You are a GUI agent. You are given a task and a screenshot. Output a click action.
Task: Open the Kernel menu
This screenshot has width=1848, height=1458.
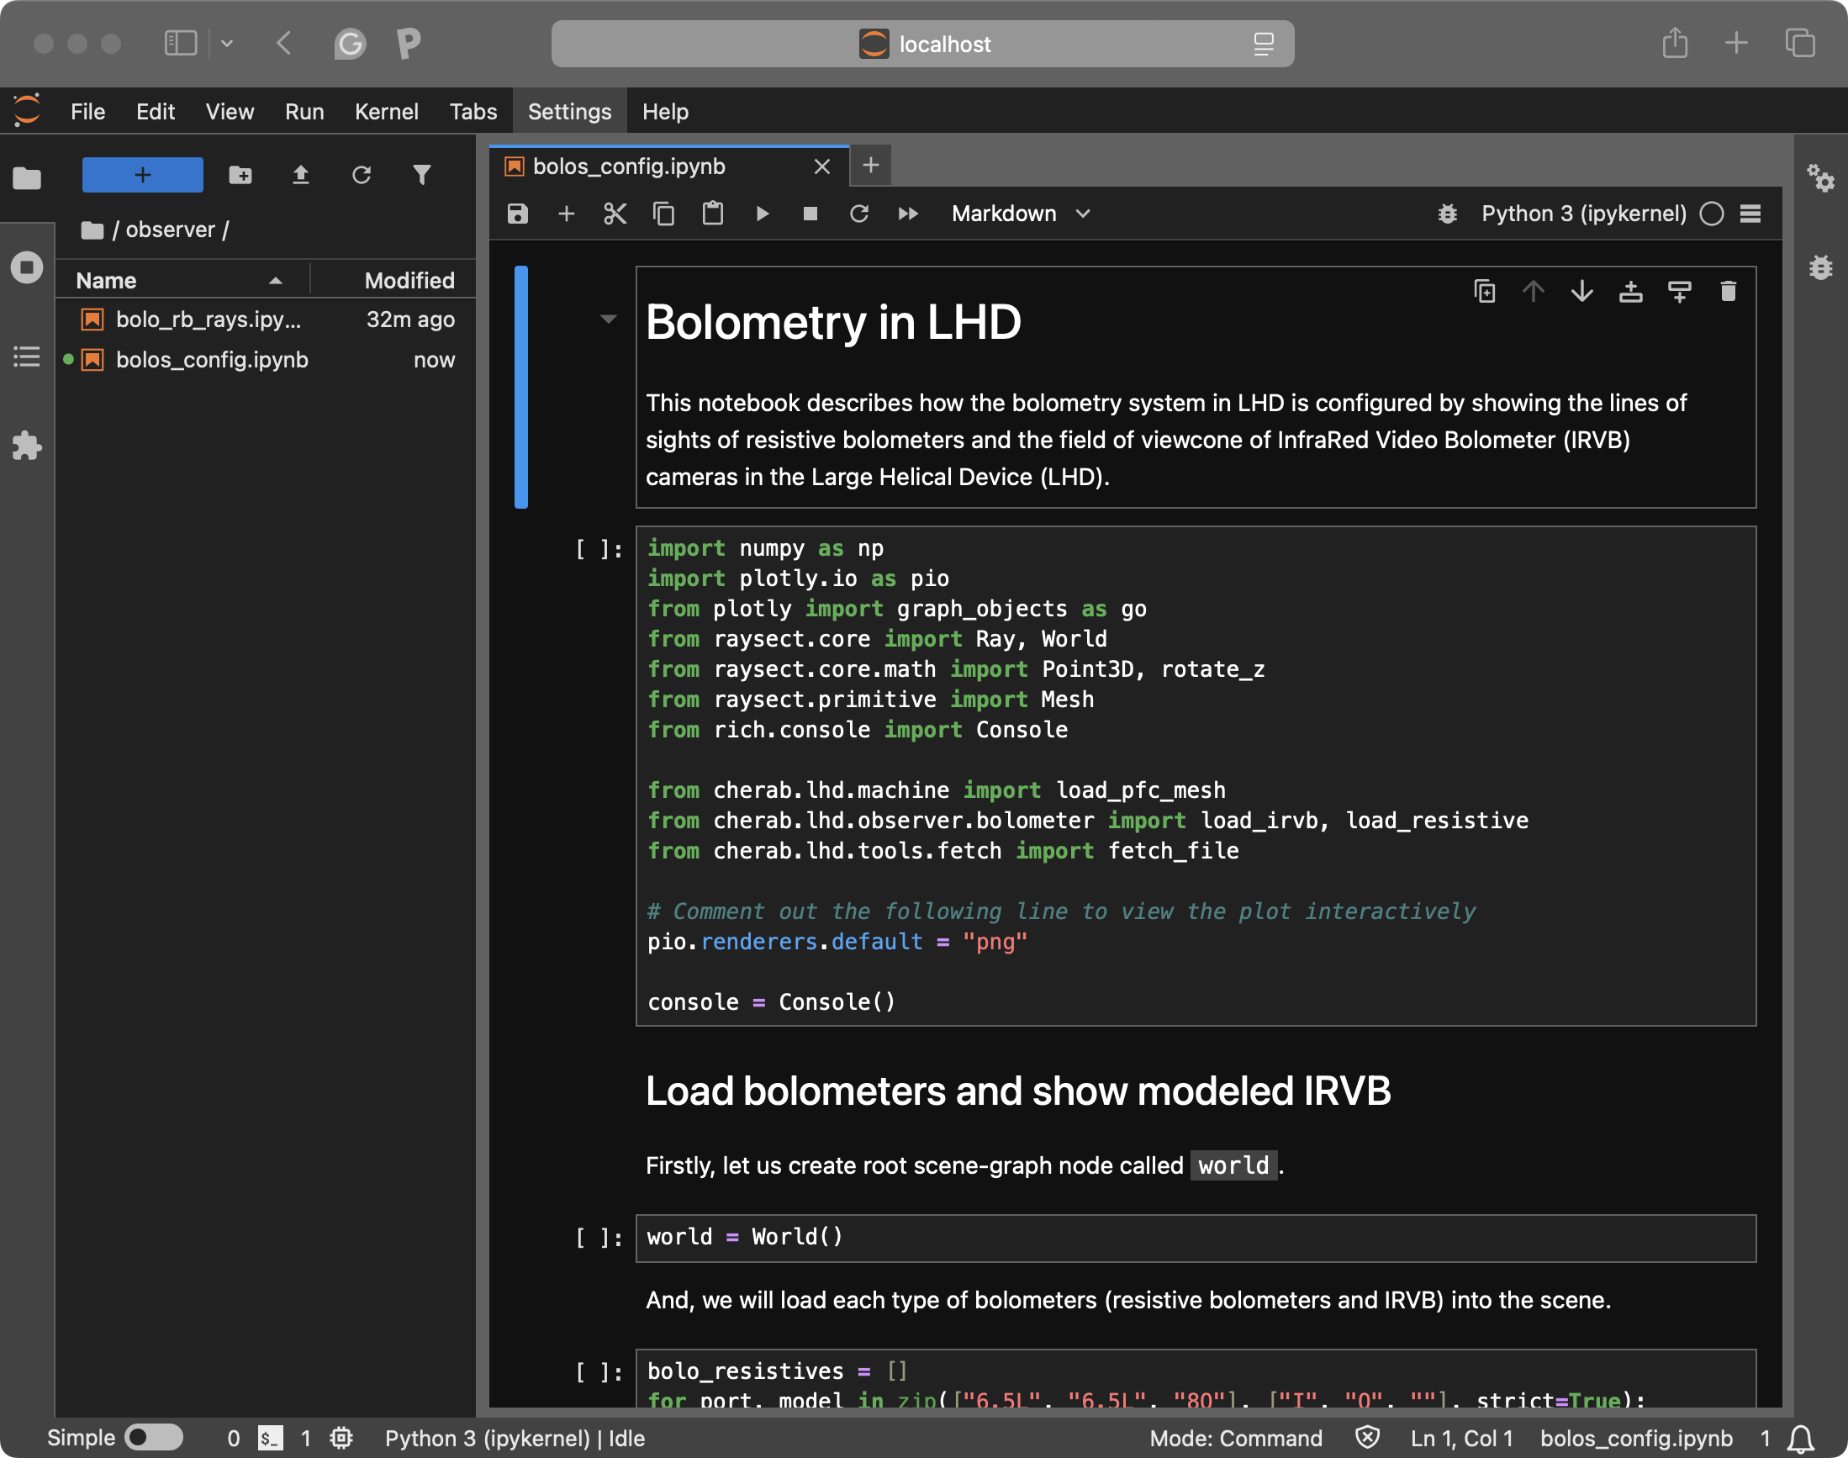click(x=386, y=112)
